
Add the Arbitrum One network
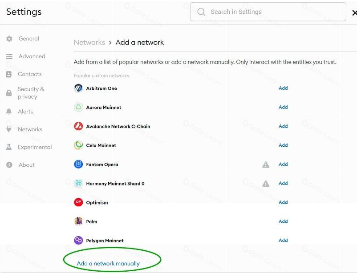tap(283, 88)
